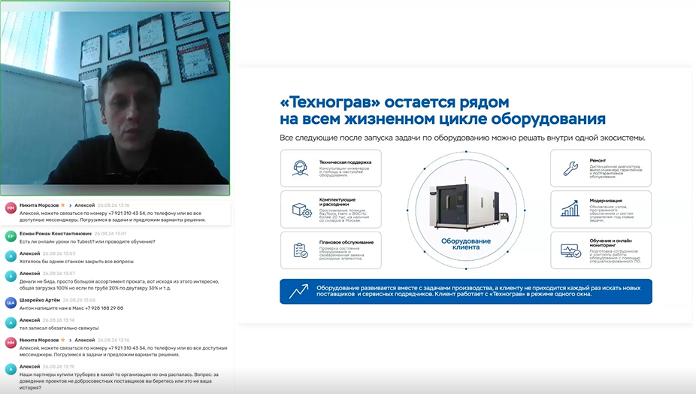Click the ЕР avatar of Есман Роман Константинович
Viewport: 696px width, 394px height.
(x=11, y=236)
